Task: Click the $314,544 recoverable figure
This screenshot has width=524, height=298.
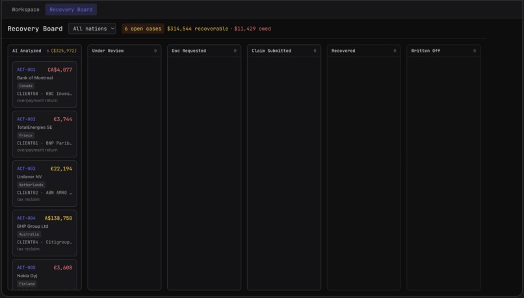Action: tap(198, 29)
